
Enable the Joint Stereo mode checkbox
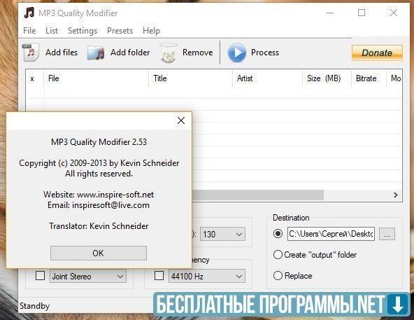coord(40,276)
